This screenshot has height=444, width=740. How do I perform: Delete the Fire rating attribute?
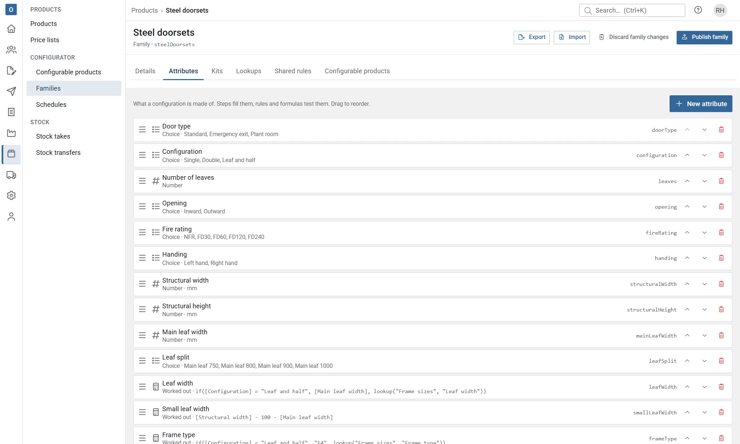[x=721, y=232]
